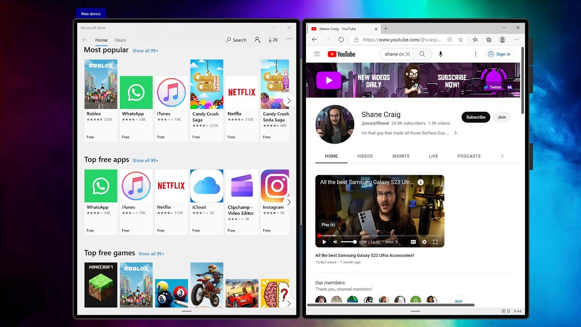Open iCloud in Top free apps
The width and height of the screenshot is (581, 327).
pos(207,202)
